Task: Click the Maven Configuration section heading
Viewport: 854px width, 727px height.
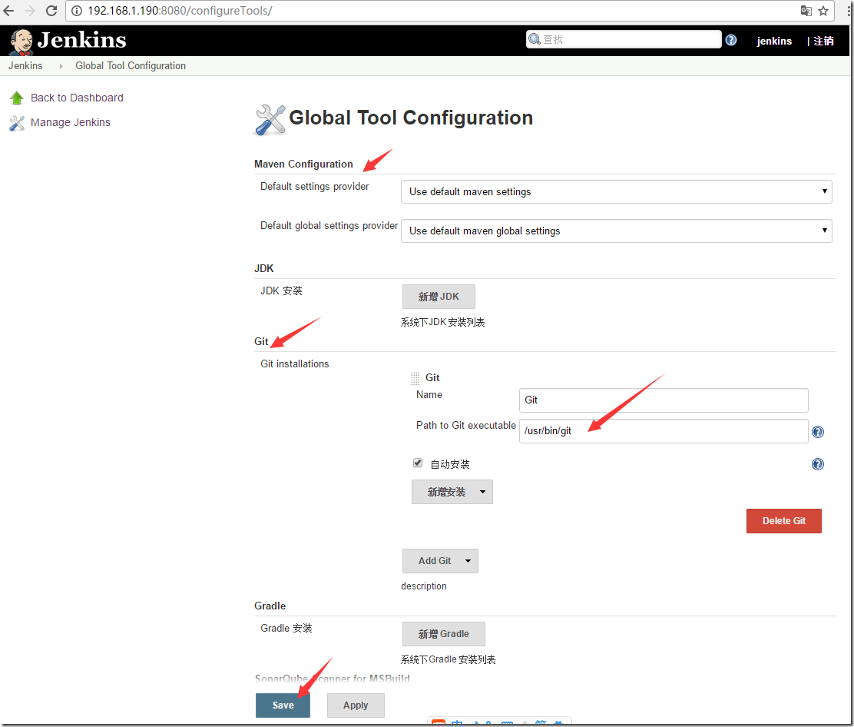Action: [303, 164]
